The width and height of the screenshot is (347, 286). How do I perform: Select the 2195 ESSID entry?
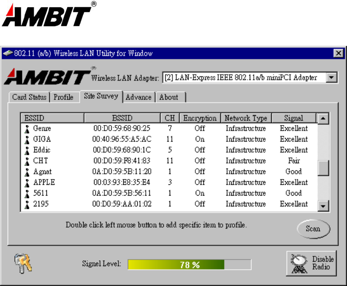(41, 204)
